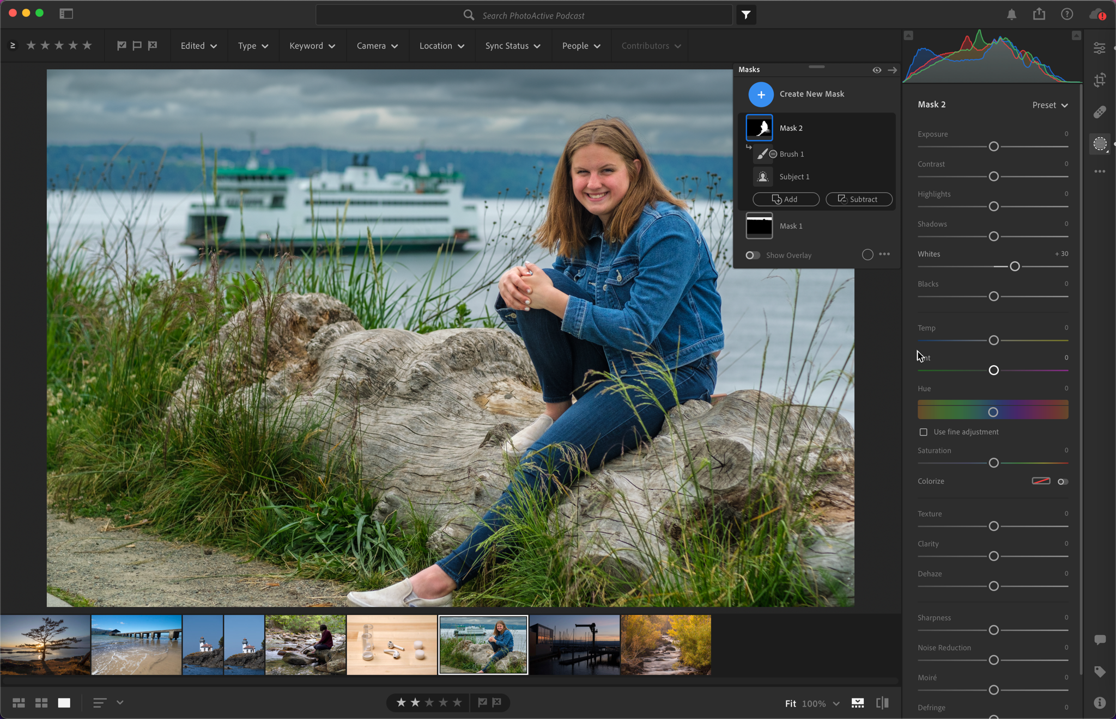The width and height of the screenshot is (1116, 719).
Task: Open the Camera filter dropdown
Action: pyautogui.click(x=377, y=46)
